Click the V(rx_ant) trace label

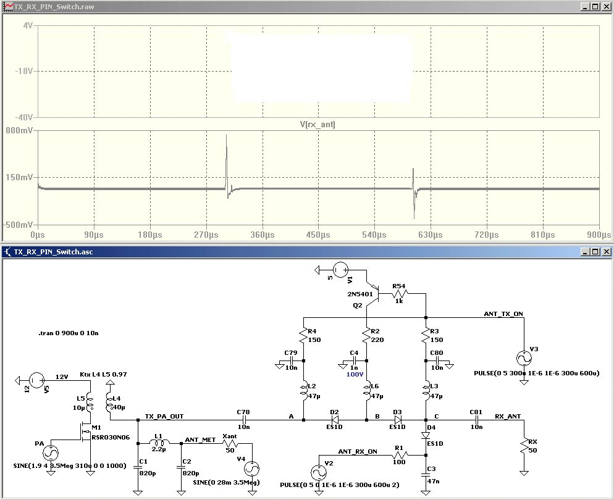318,124
